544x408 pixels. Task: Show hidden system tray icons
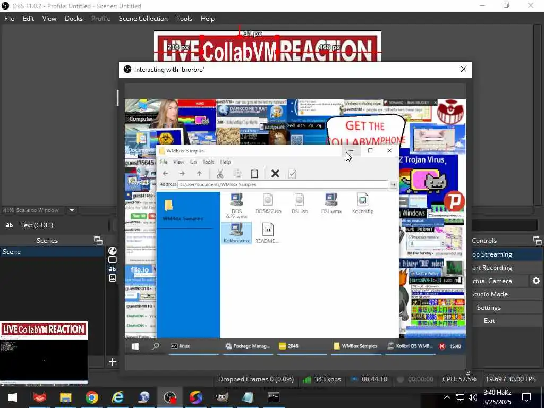pos(447,397)
